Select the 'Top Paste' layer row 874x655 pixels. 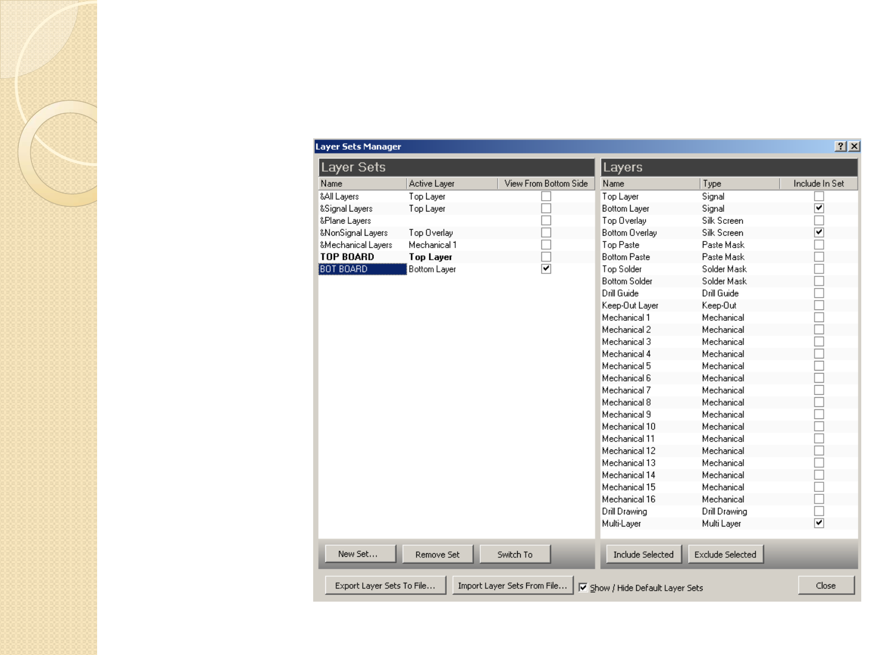[x=621, y=245]
